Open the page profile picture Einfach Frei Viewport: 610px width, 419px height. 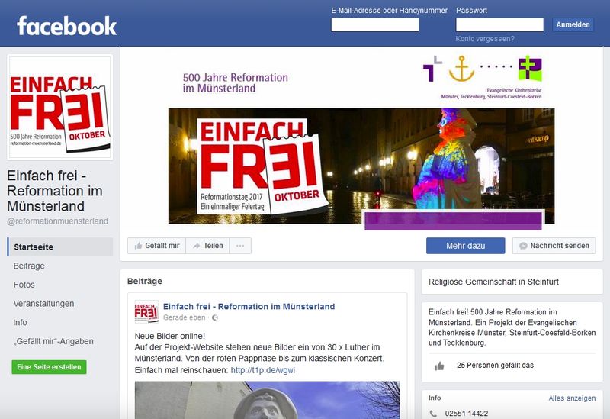pos(60,107)
